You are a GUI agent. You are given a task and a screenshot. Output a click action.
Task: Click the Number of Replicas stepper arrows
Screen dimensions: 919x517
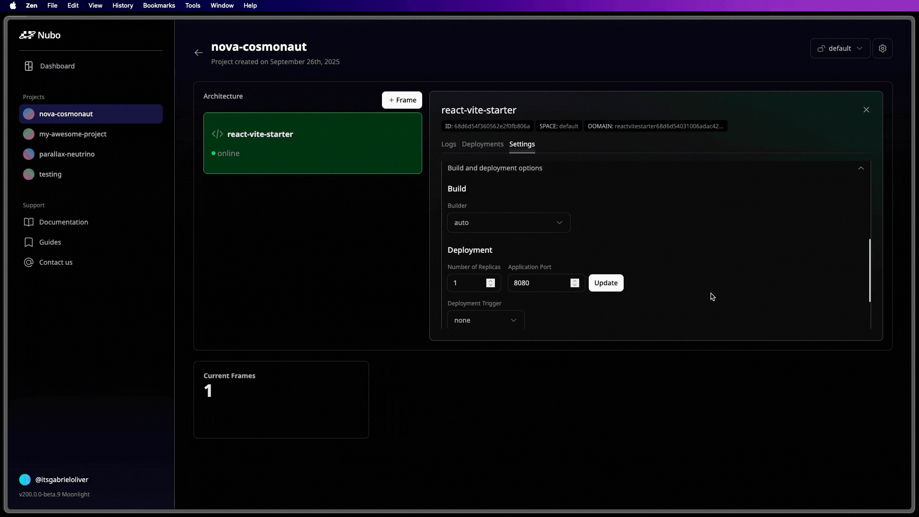pyautogui.click(x=491, y=283)
